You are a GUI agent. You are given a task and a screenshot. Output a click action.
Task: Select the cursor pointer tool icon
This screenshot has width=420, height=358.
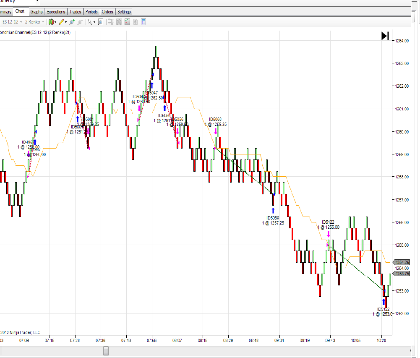click(90, 22)
